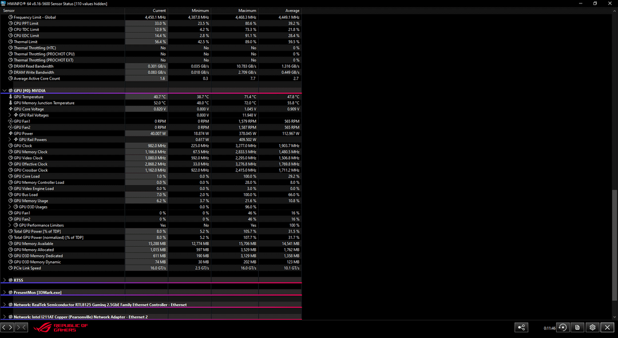Click the HWiNFO app icon in the title bar
The image size is (618, 338).
point(3,3)
